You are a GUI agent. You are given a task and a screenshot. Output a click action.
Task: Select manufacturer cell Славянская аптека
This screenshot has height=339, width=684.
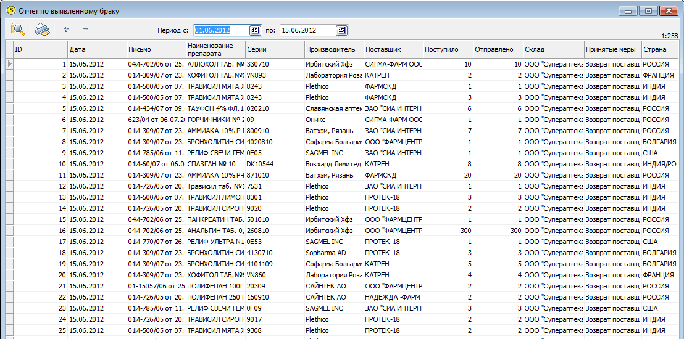[x=335, y=108]
